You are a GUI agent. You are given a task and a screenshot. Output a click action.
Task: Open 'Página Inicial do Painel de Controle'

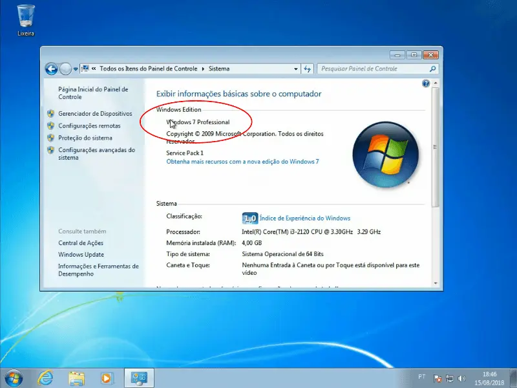(x=93, y=93)
